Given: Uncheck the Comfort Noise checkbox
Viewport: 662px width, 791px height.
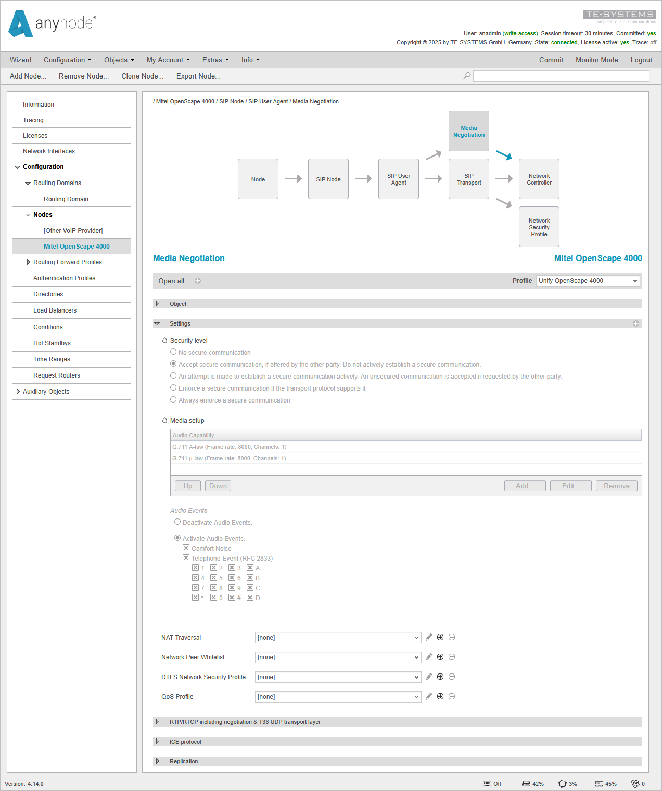Looking at the screenshot, I should [x=186, y=548].
